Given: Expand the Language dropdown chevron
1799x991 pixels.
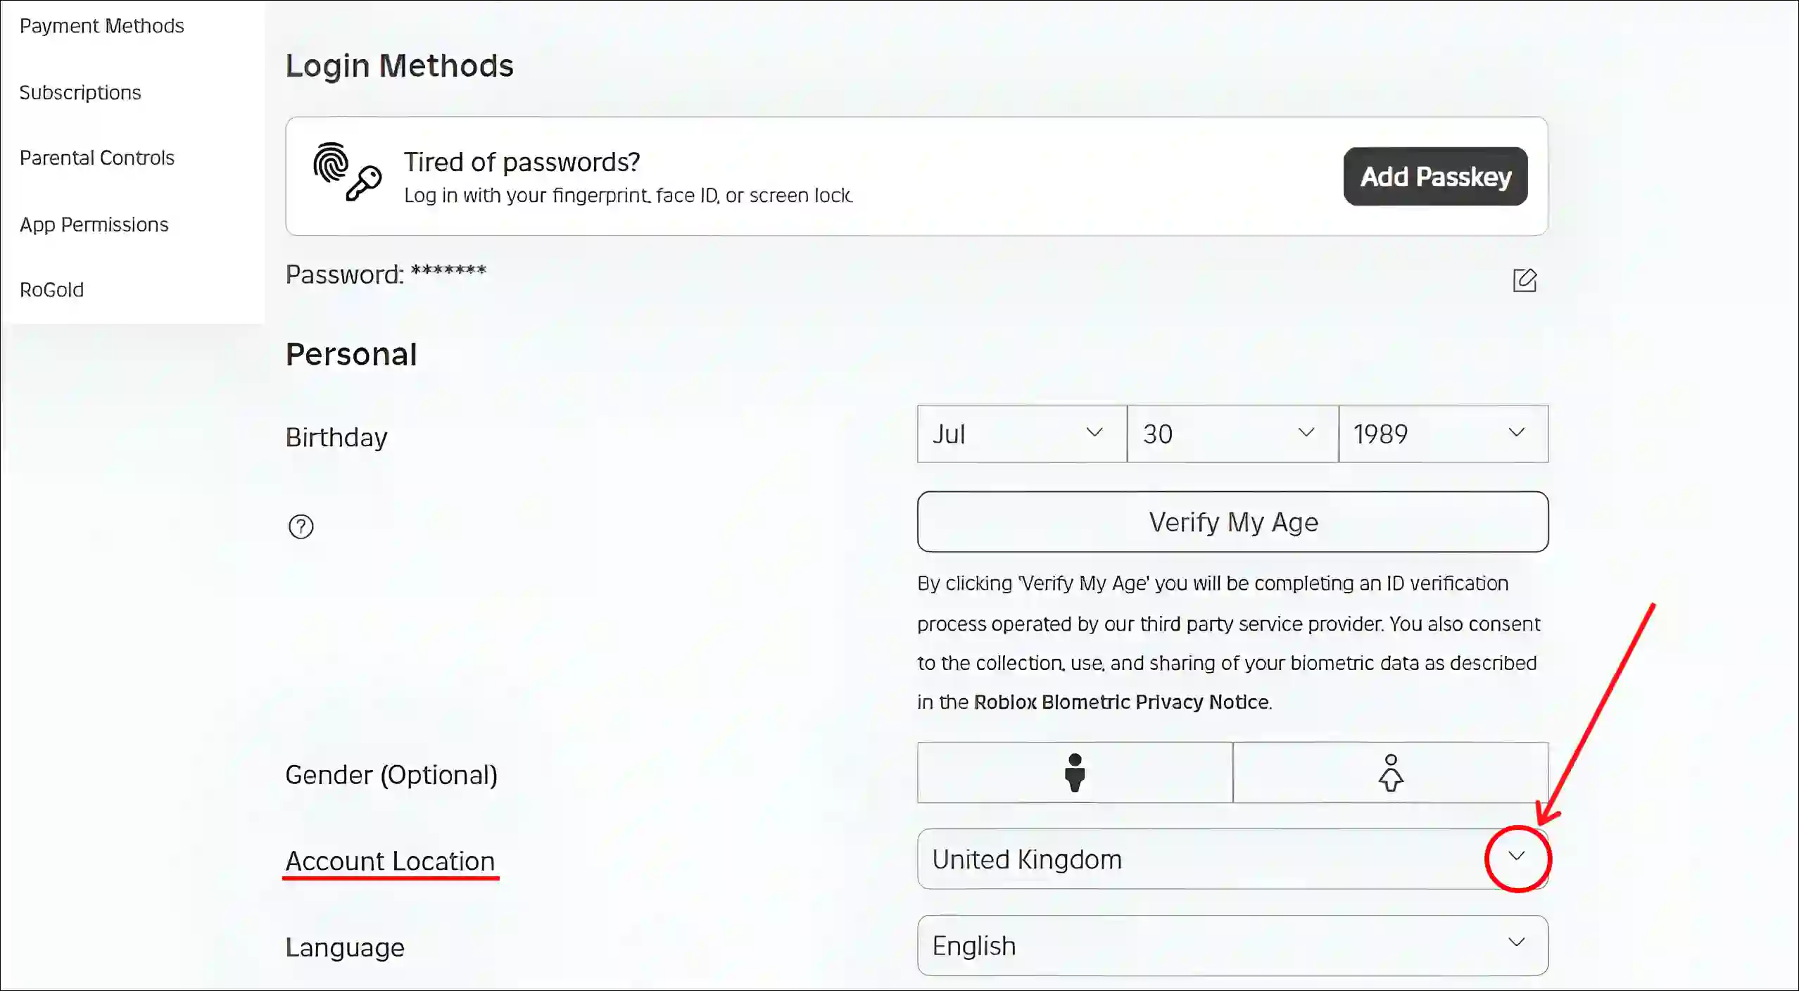Looking at the screenshot, I should point(1518,945).
